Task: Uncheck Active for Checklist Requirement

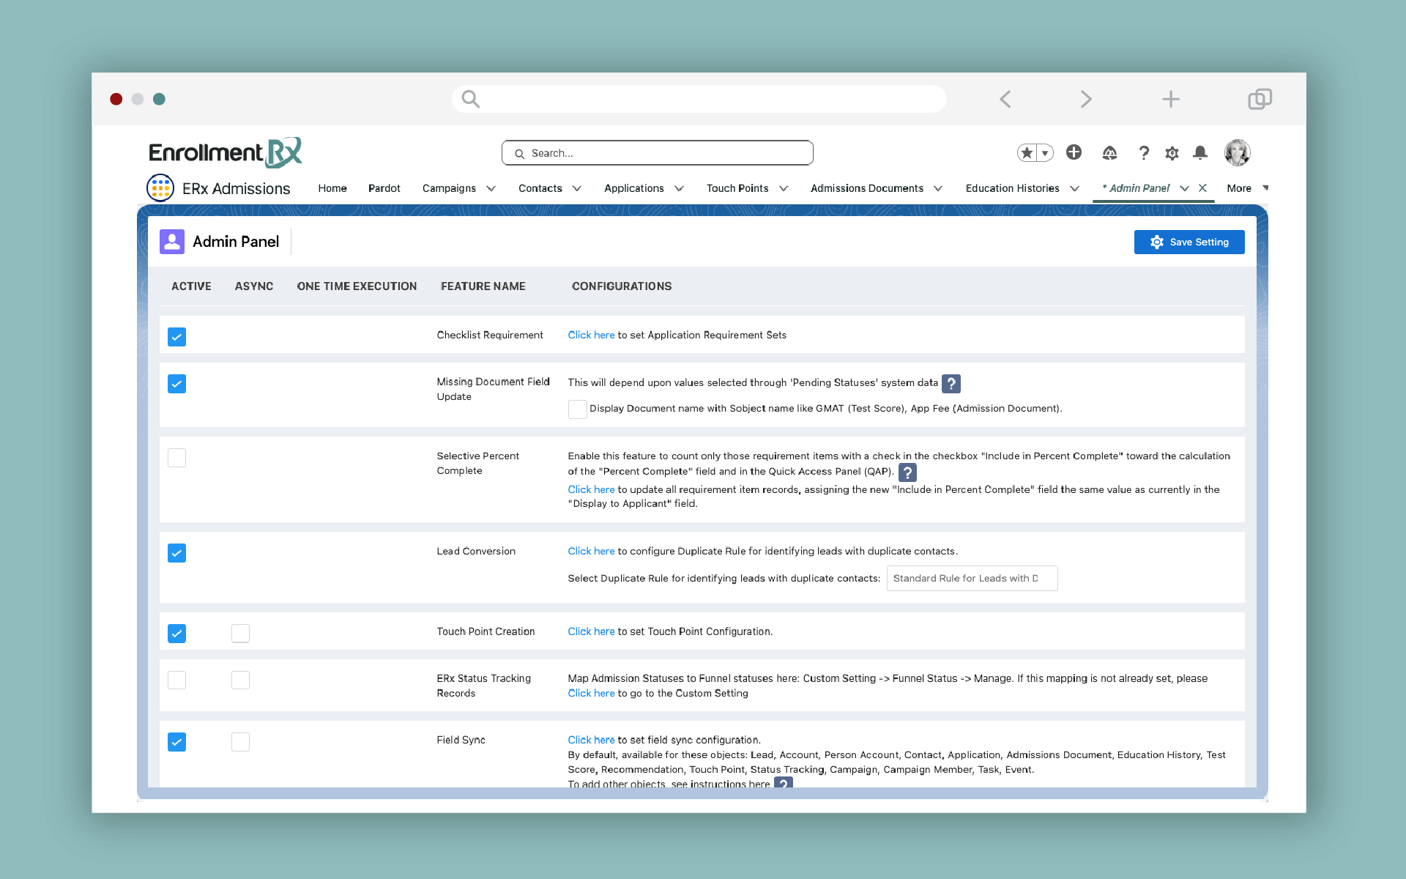Action: coord(176,337)
